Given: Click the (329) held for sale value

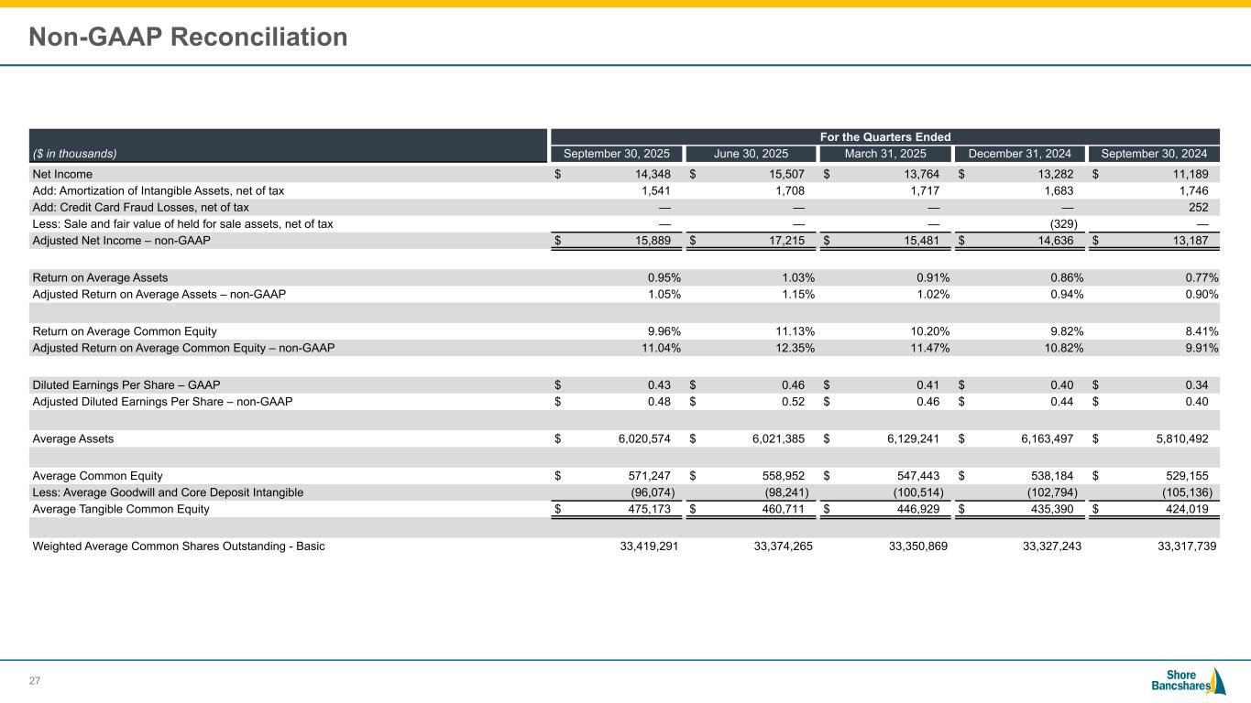Looking at the screenshot, I should click(x=1066, y=224).
